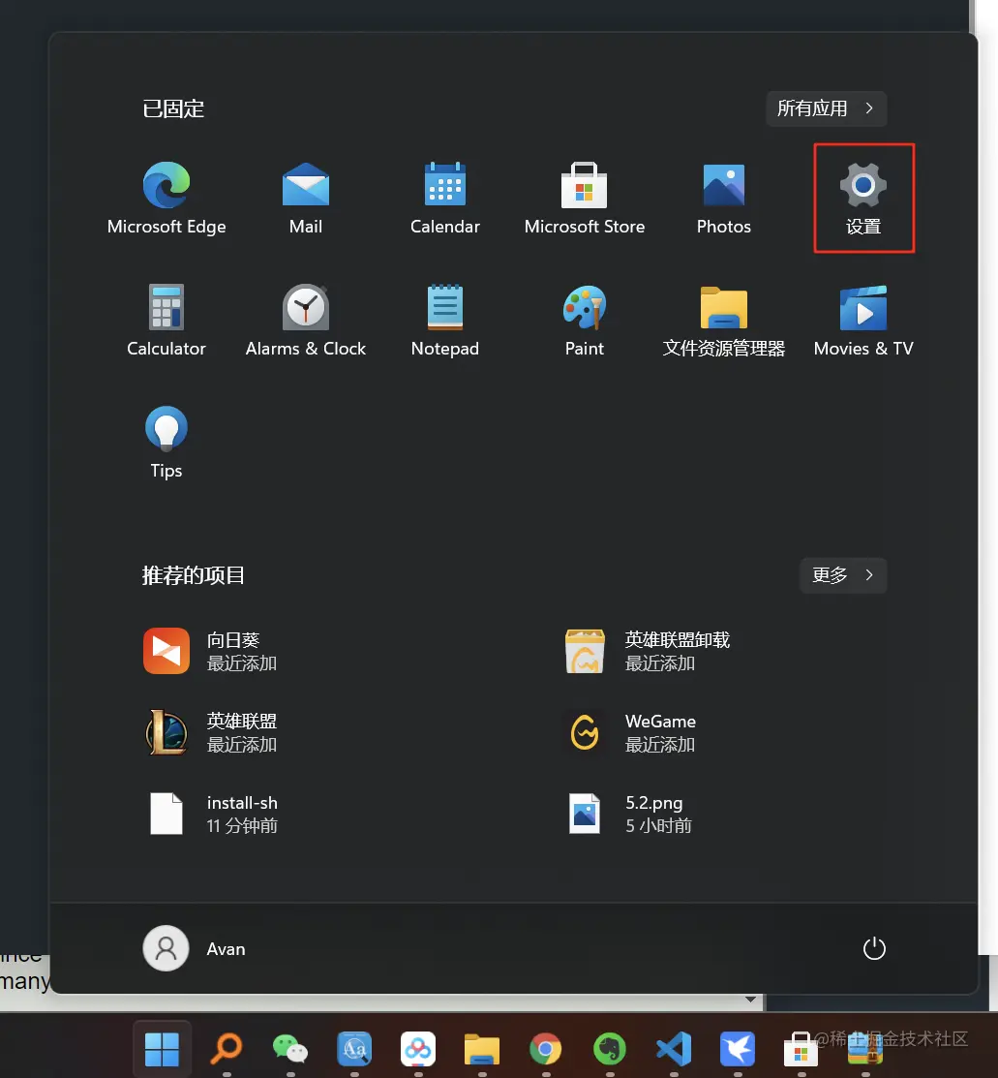998x1078 pixels.
Task: Click the power button
Action: (873, 949)
